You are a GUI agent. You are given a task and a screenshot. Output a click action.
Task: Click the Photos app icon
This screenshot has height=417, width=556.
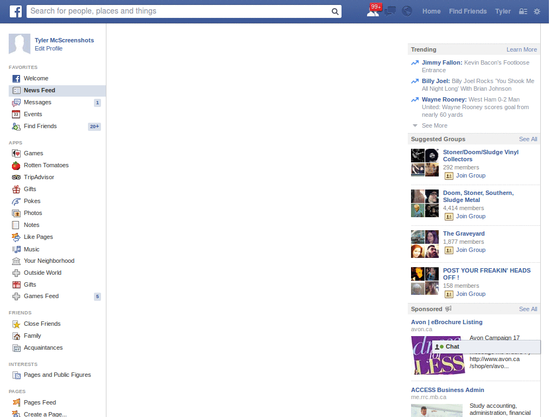coord(16,213)
